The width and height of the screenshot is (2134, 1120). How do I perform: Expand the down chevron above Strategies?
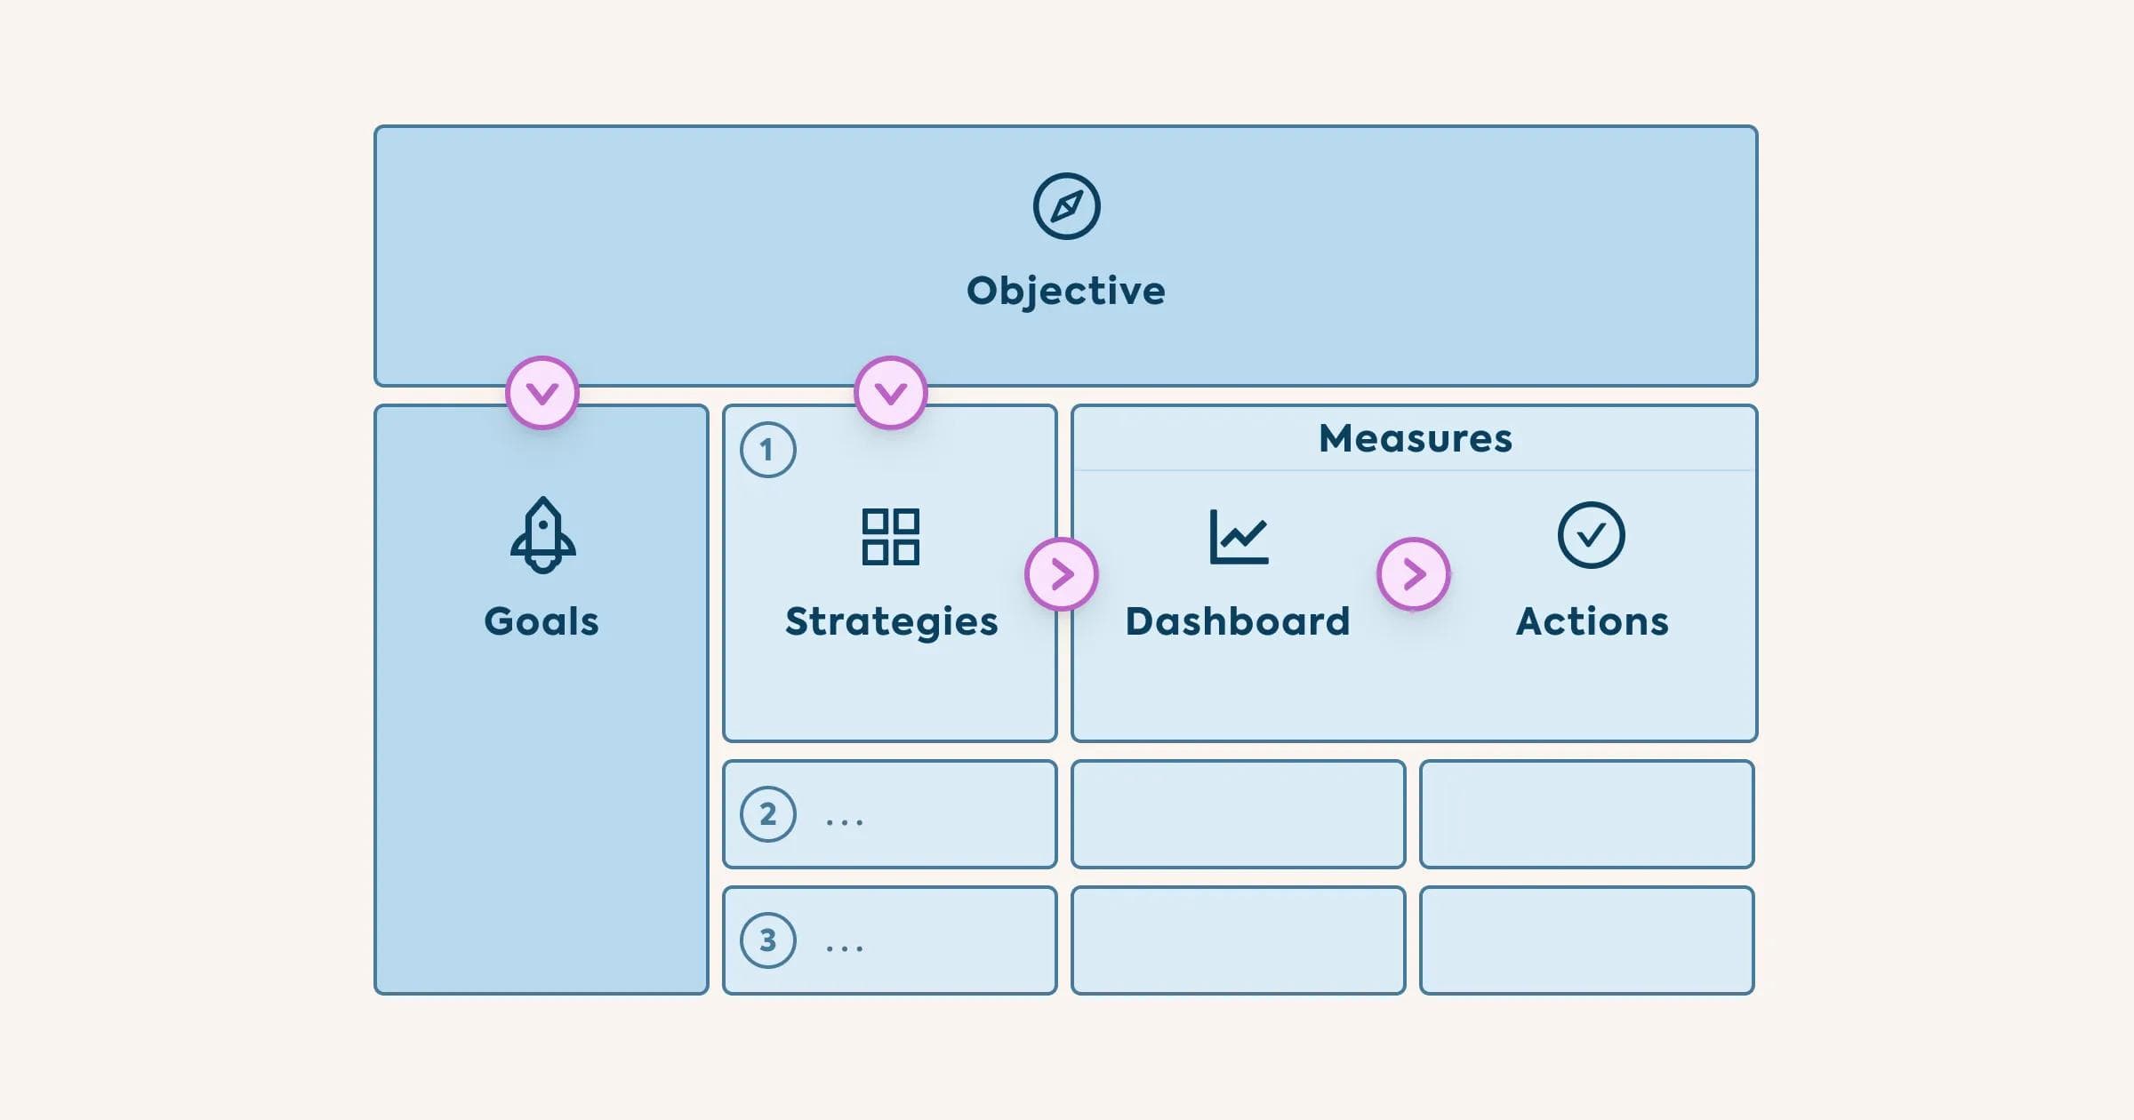point(890,393)
